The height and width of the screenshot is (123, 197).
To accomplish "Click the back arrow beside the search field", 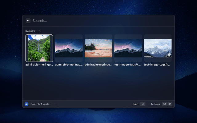I will coord(28,21).
